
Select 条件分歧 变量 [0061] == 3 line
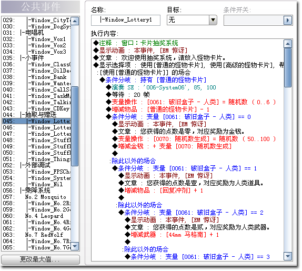click(x=197, y=257)
